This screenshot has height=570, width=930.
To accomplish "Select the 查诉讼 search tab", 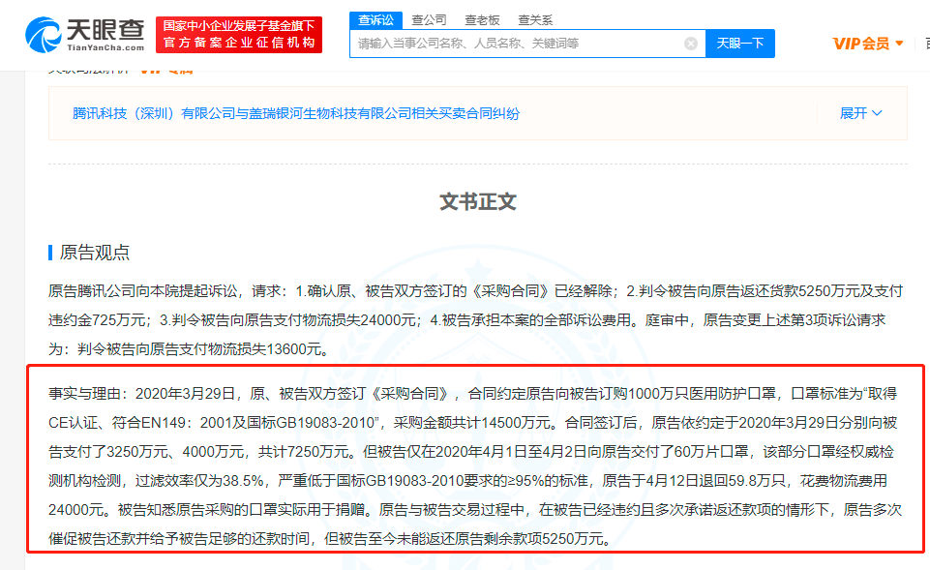I will [375, 19].
